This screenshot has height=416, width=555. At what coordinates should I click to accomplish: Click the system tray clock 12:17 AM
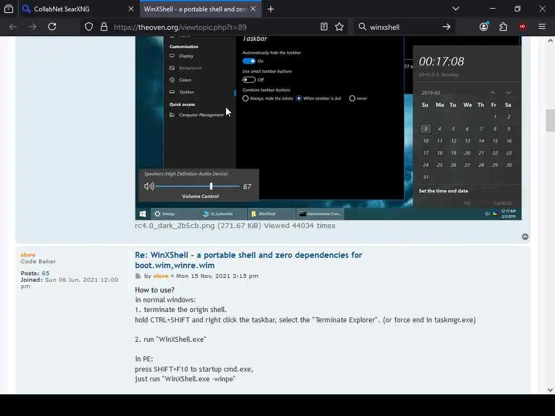pyautogui.click(x=508, y=213)
